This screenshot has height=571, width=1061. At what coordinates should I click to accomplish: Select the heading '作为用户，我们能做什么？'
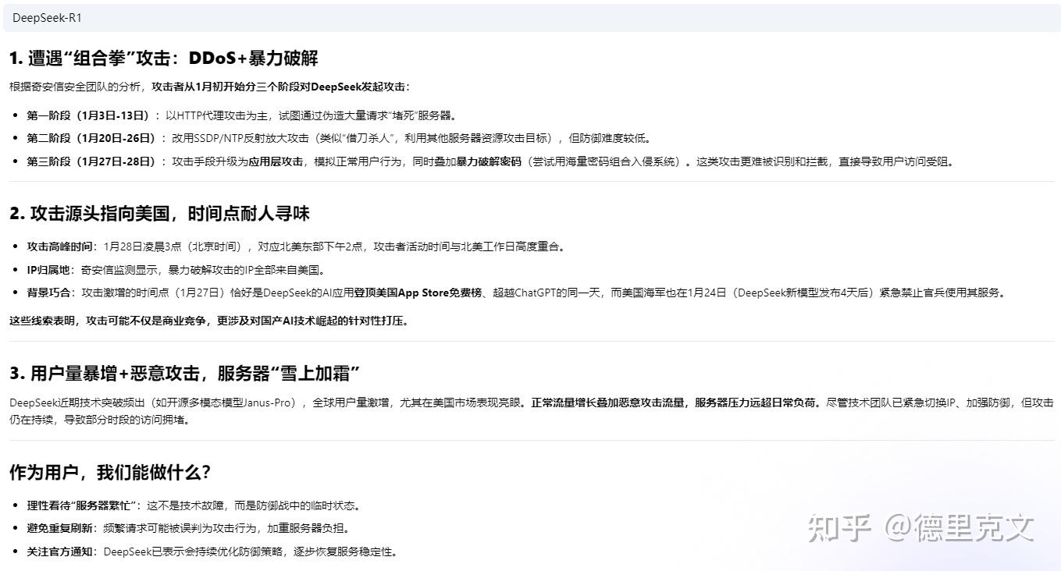(x=110, y=472)
